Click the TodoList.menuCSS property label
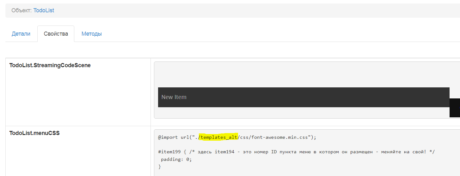This screenshot has height=176, width=460. 34,133
